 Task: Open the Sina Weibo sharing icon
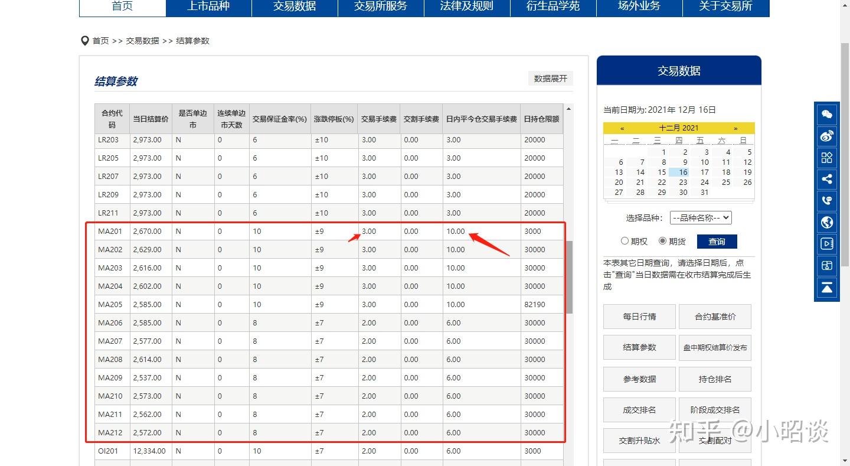click(826, 136)
